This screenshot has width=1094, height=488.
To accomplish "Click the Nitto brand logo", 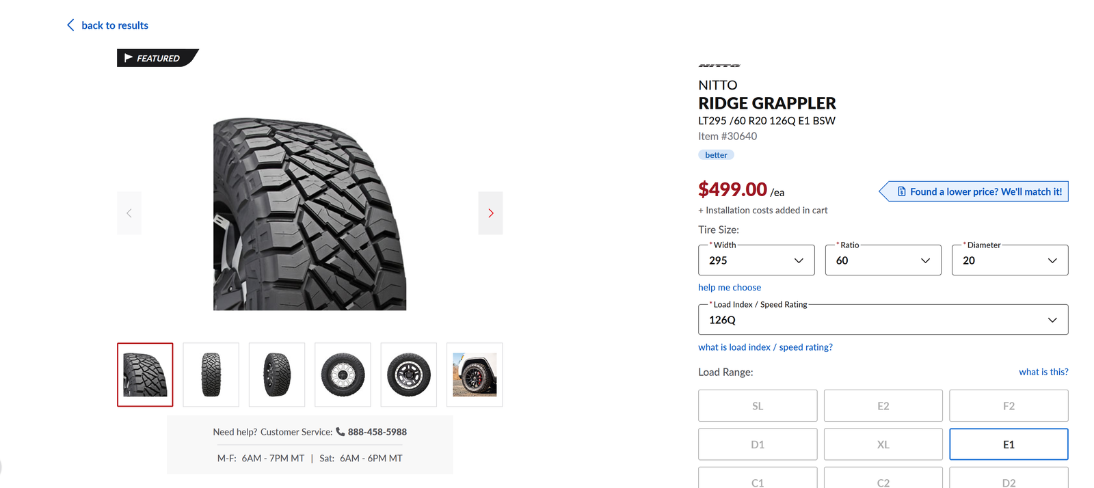I will point(719,66).
